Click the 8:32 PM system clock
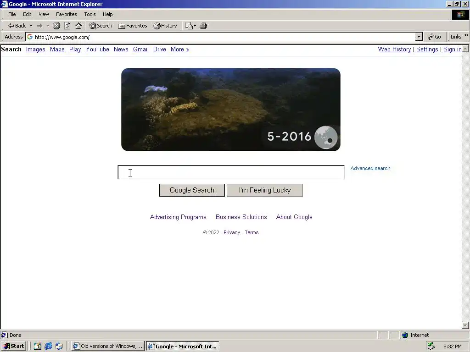The height and width of the screenshot is (352, 470). pyautogui.click(x=452, y=346)
